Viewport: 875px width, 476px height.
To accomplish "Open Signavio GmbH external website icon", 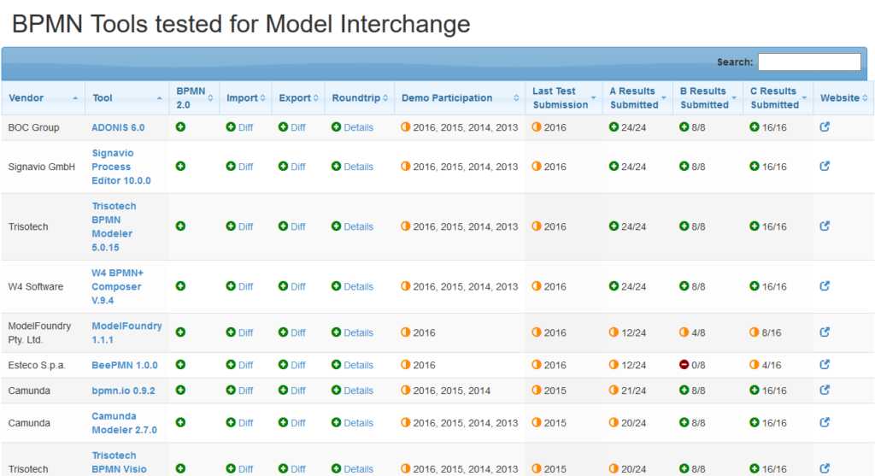I will [x=825, y=167].
